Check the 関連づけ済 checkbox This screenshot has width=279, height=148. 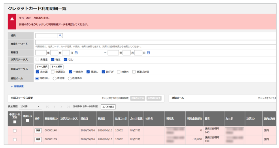(x=134, y=72)
